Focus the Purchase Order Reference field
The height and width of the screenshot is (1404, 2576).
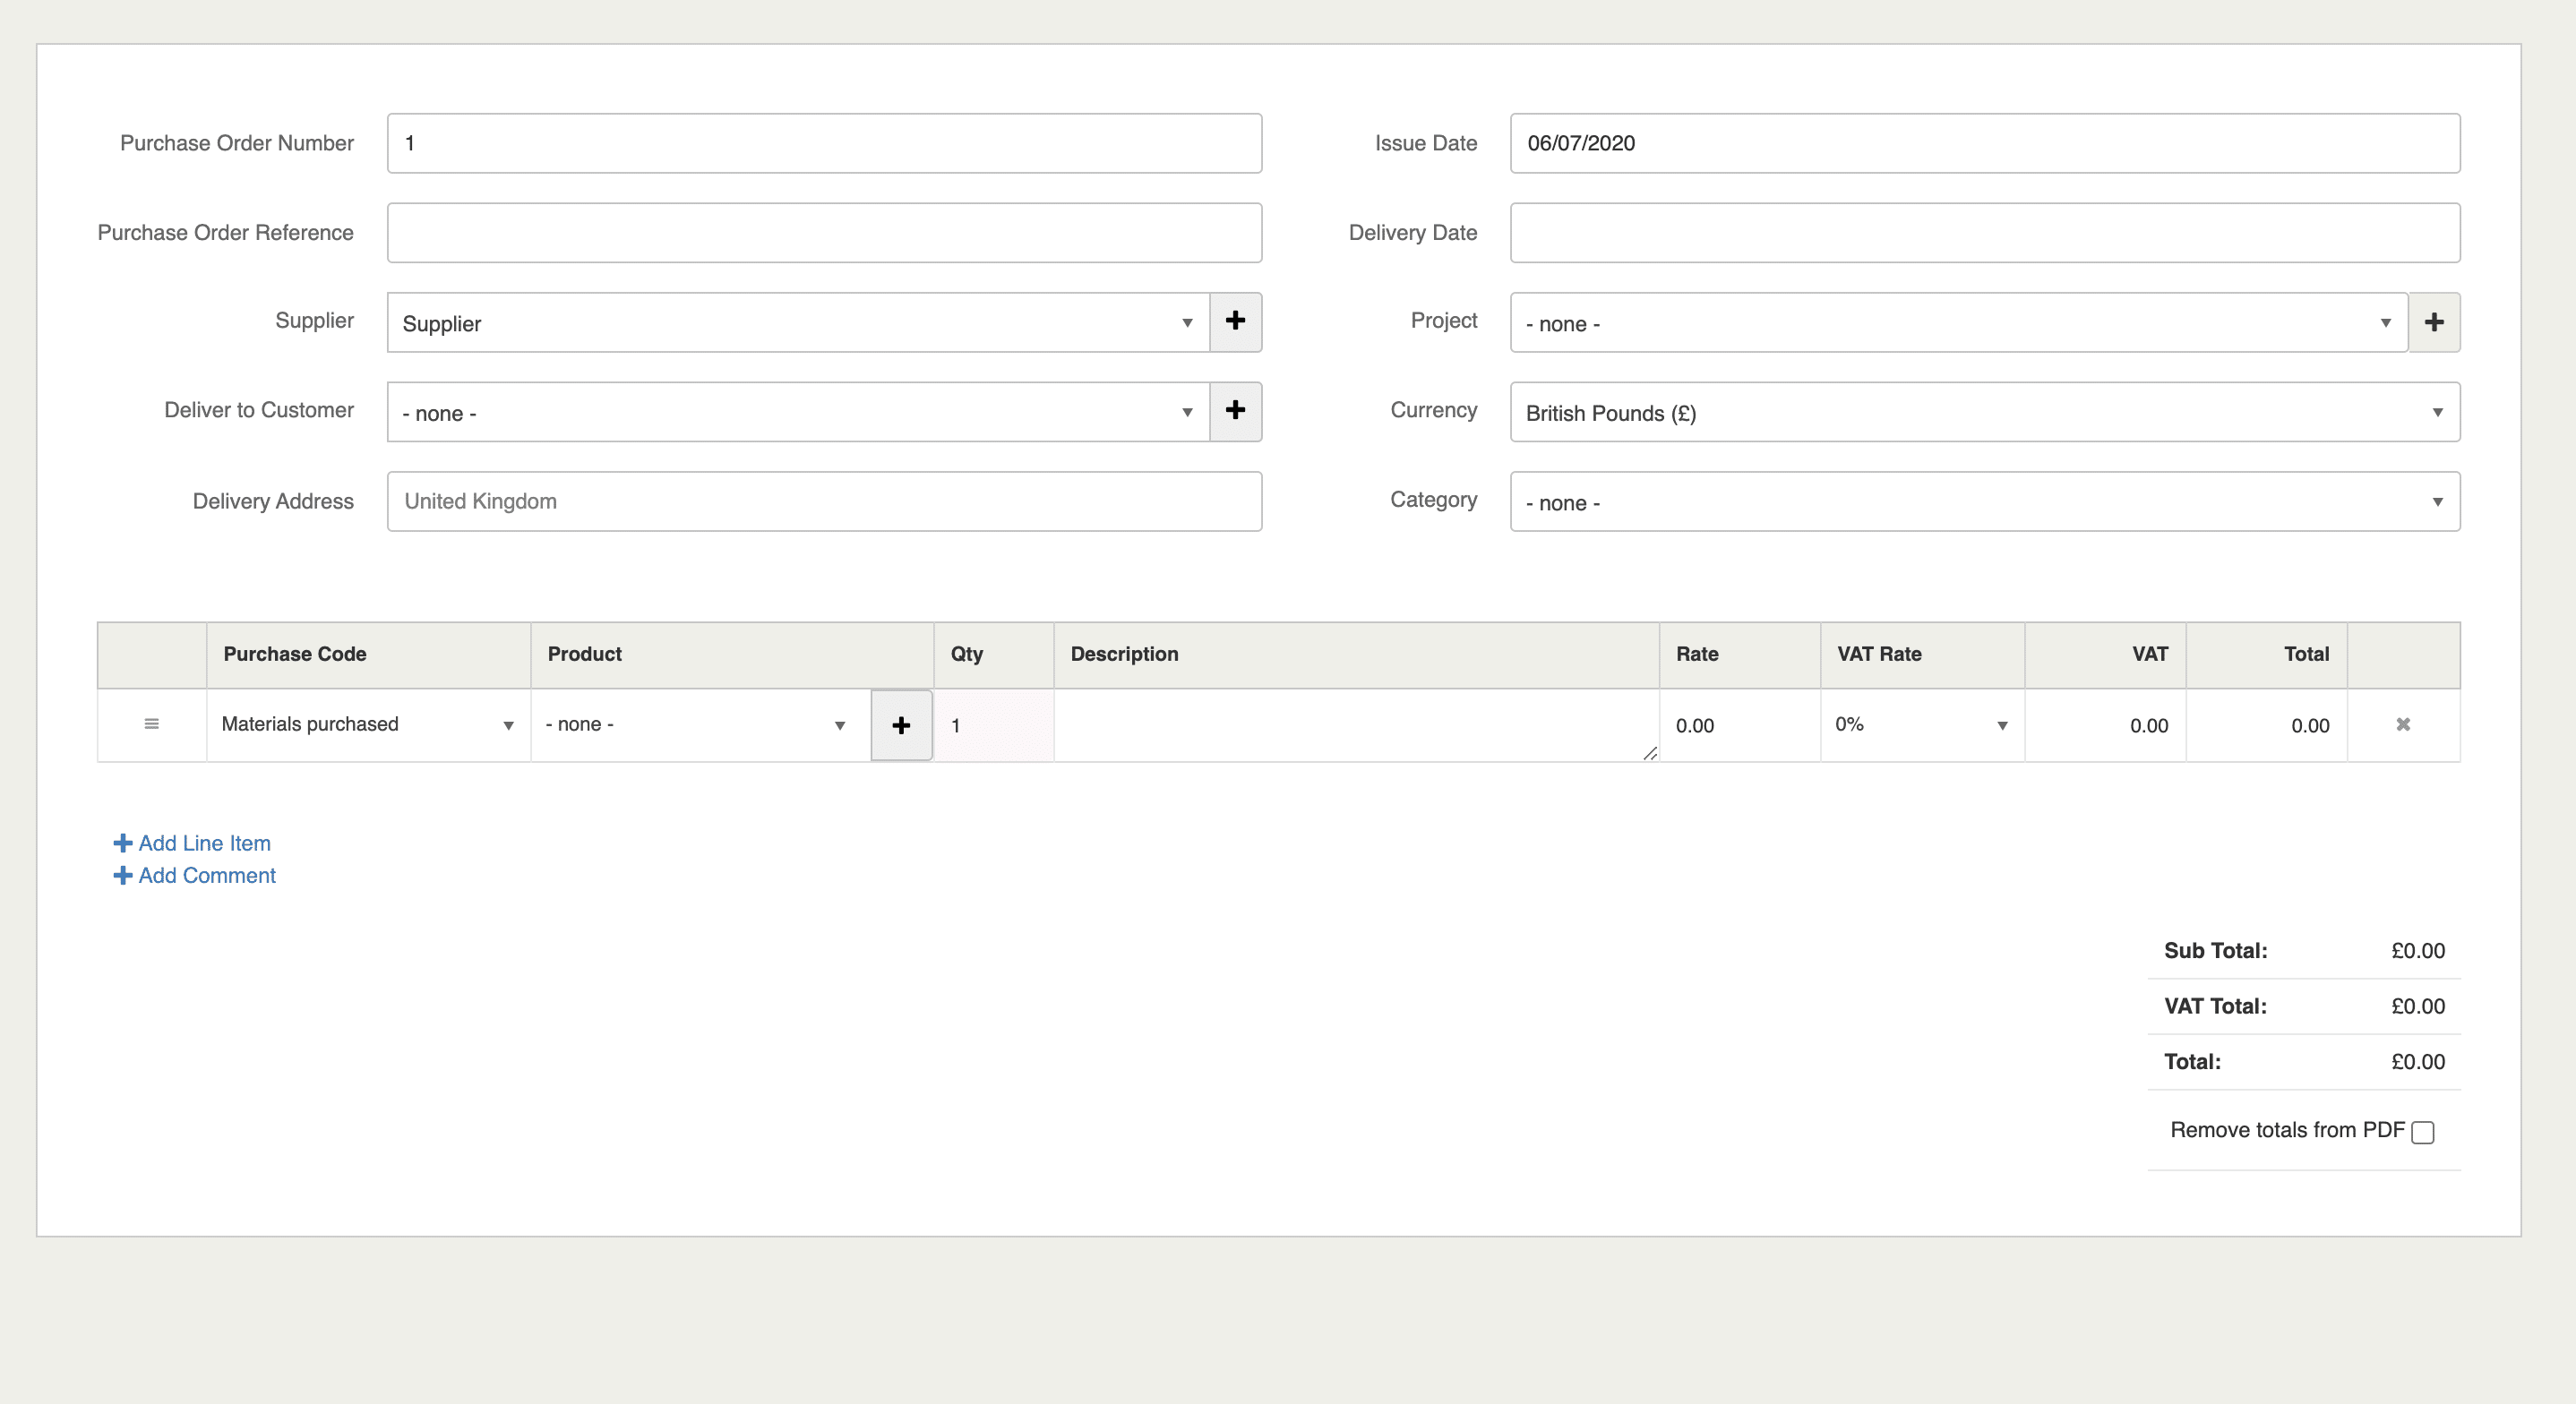coord(824,233)
